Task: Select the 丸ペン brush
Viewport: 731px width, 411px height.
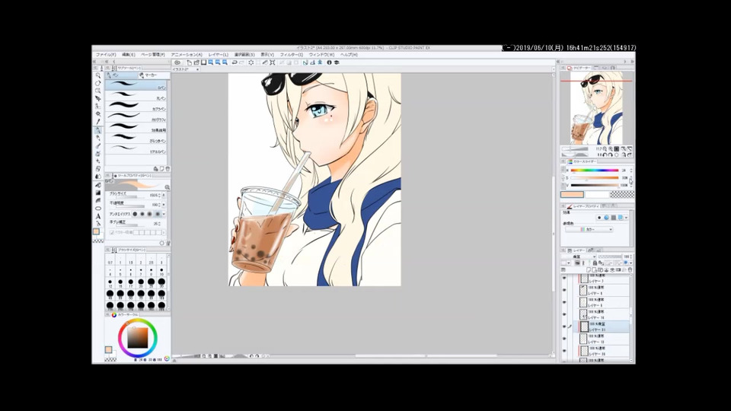Action: tap(136, 96)
